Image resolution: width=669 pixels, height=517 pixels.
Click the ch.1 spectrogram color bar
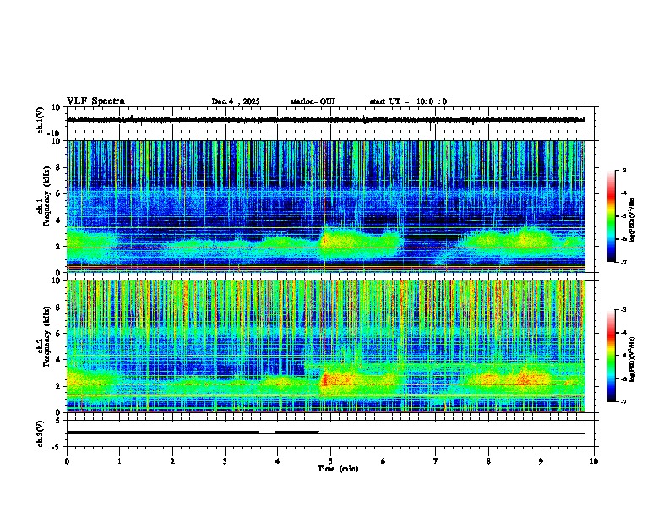click(611, 216)
